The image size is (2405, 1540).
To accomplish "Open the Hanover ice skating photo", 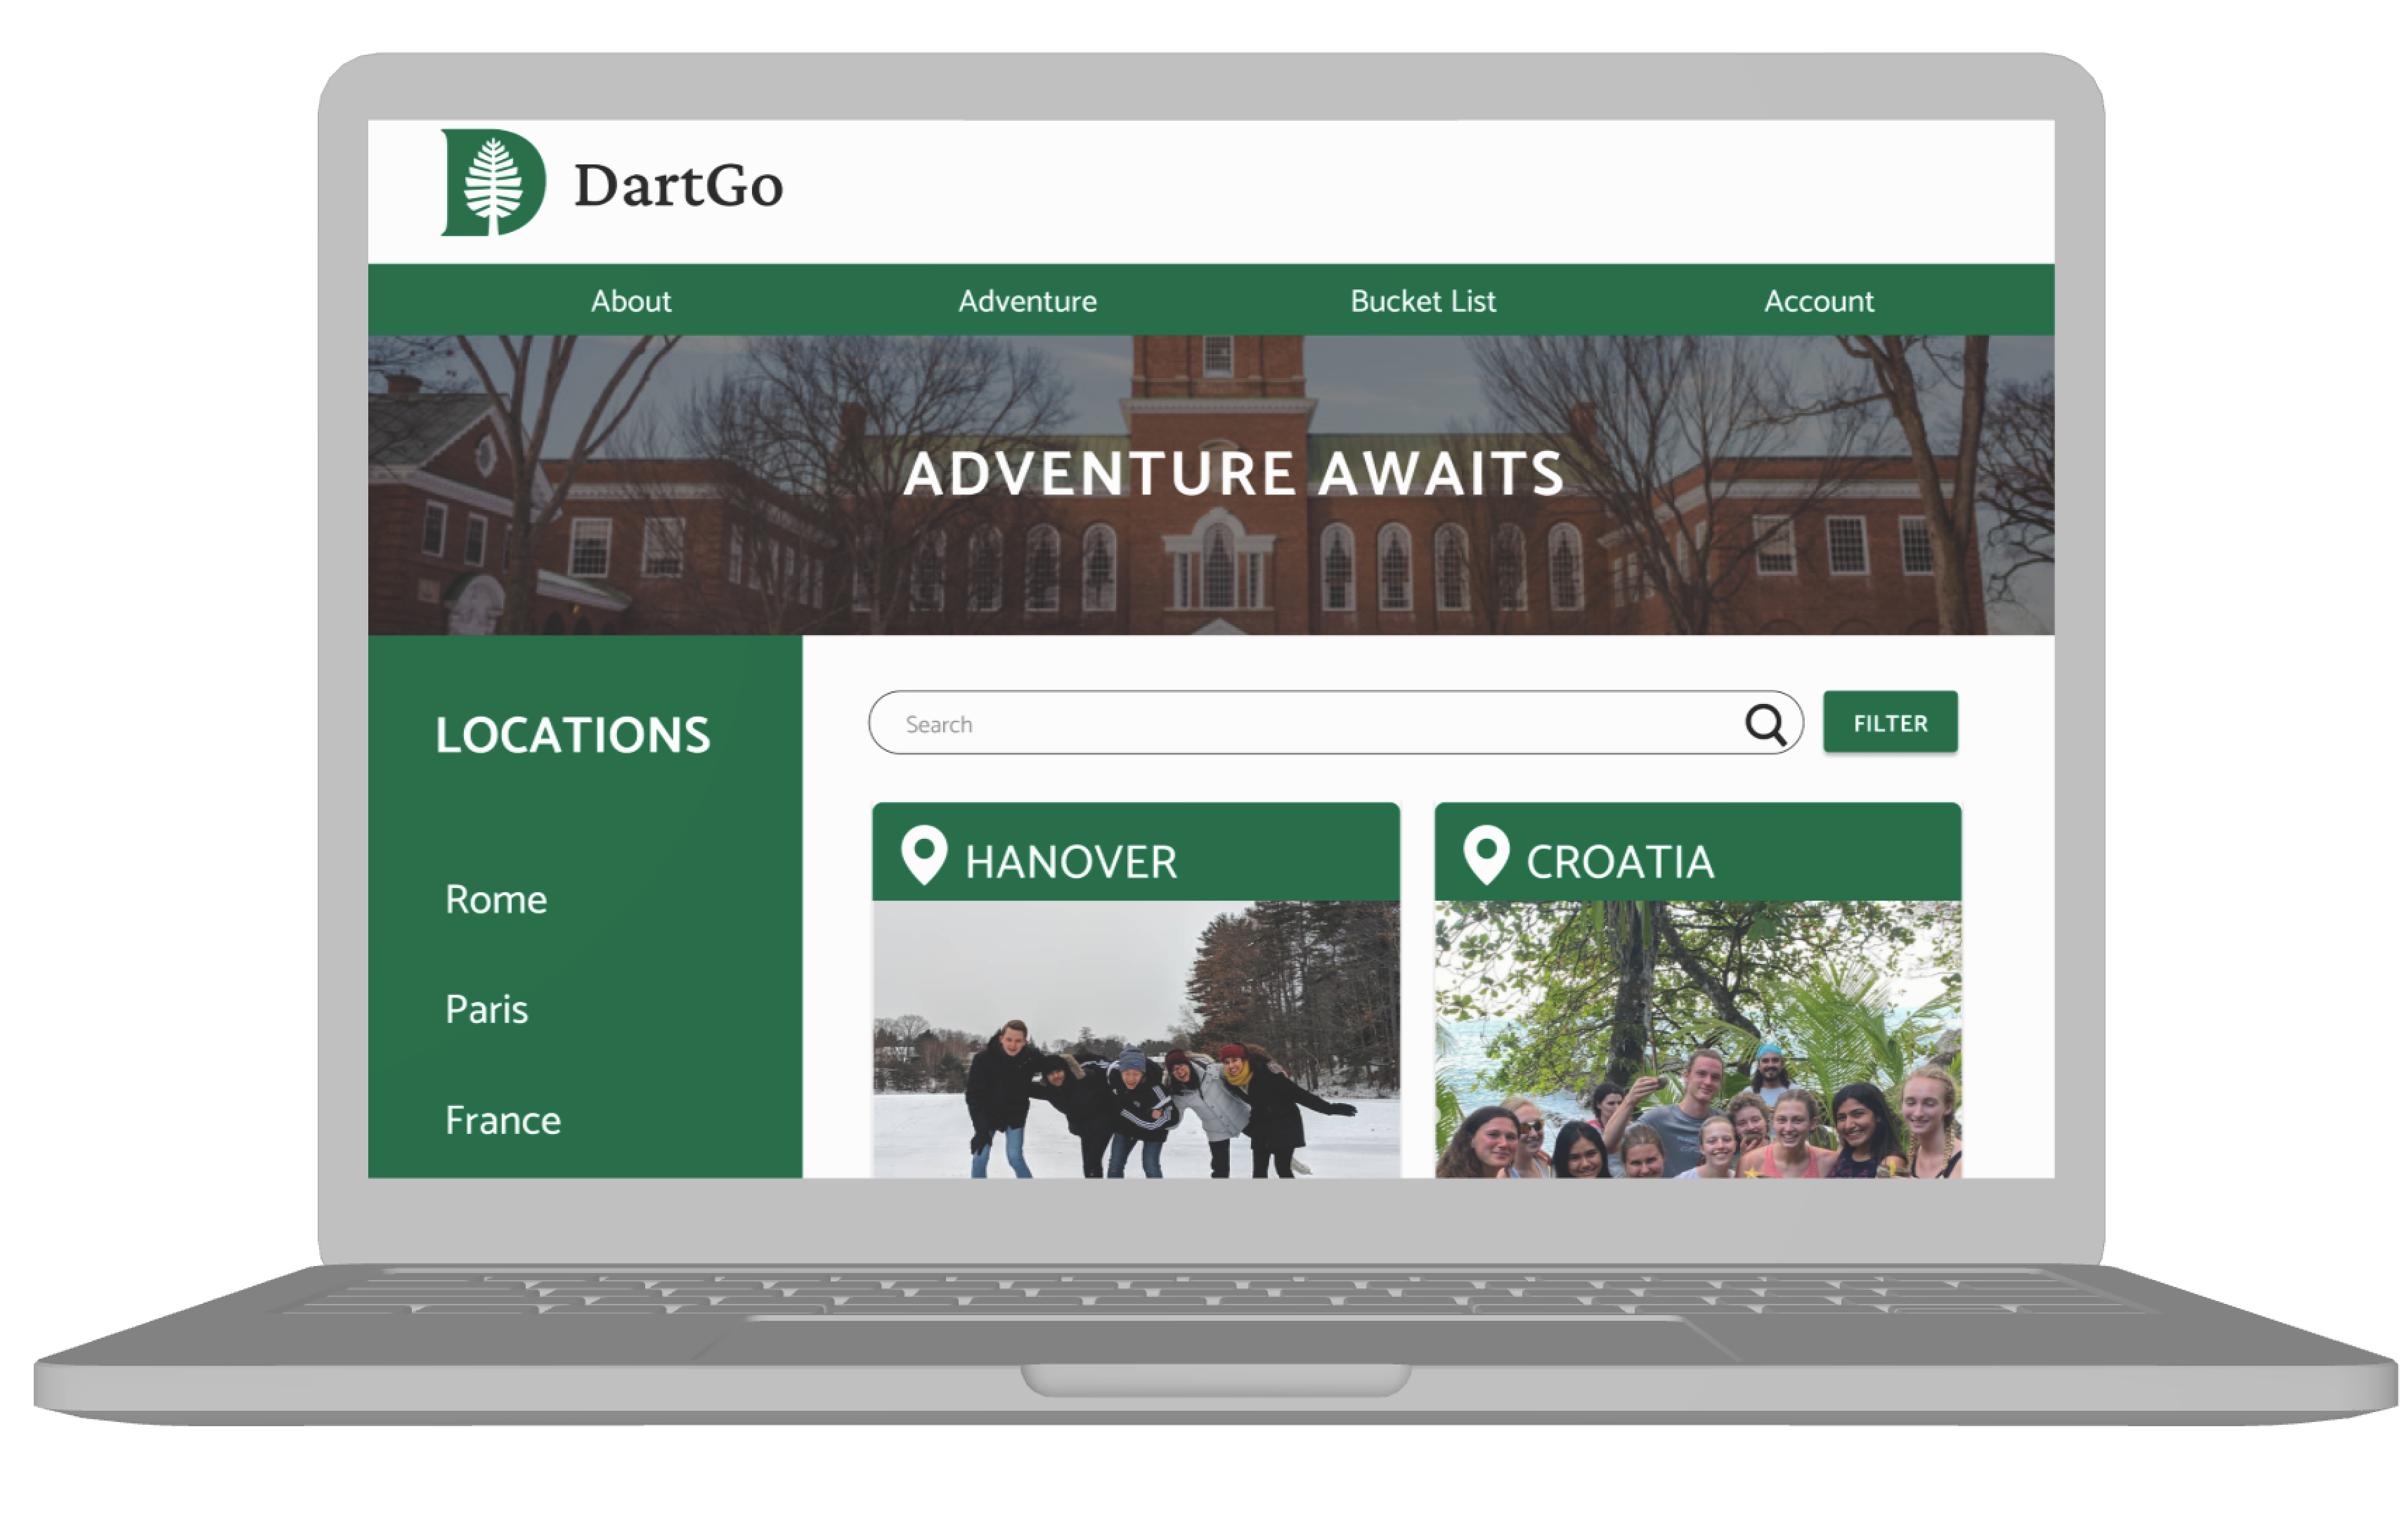I will tap(1136, 1039).
